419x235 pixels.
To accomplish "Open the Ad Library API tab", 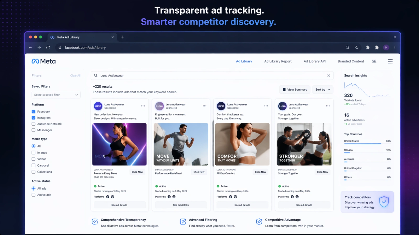I will point(315,61).
